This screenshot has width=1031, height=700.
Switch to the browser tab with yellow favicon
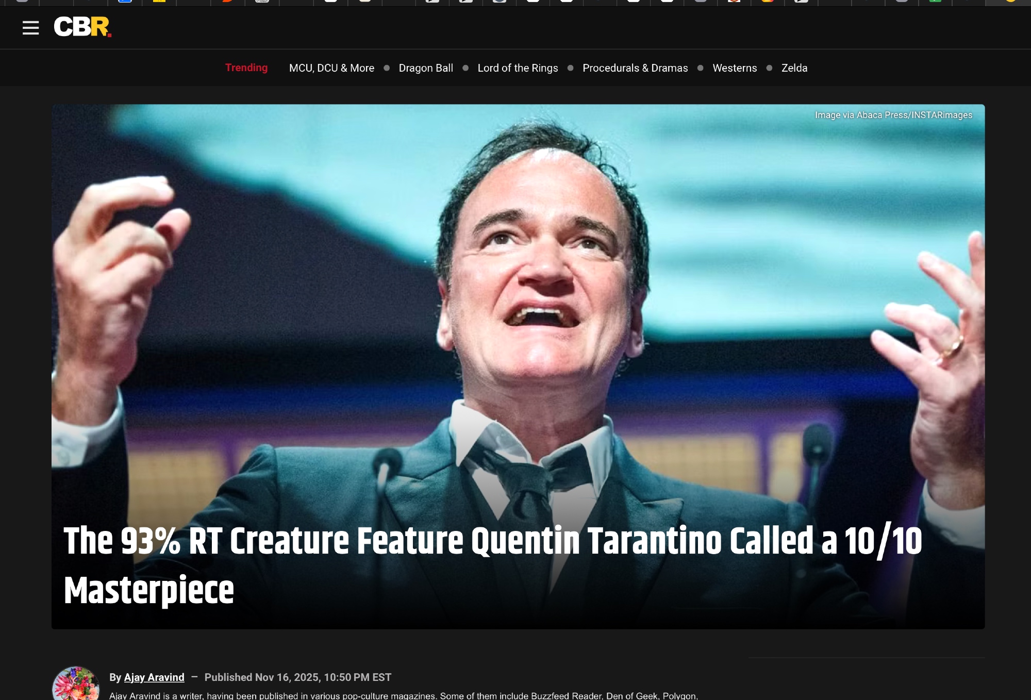tap(159, 2)
